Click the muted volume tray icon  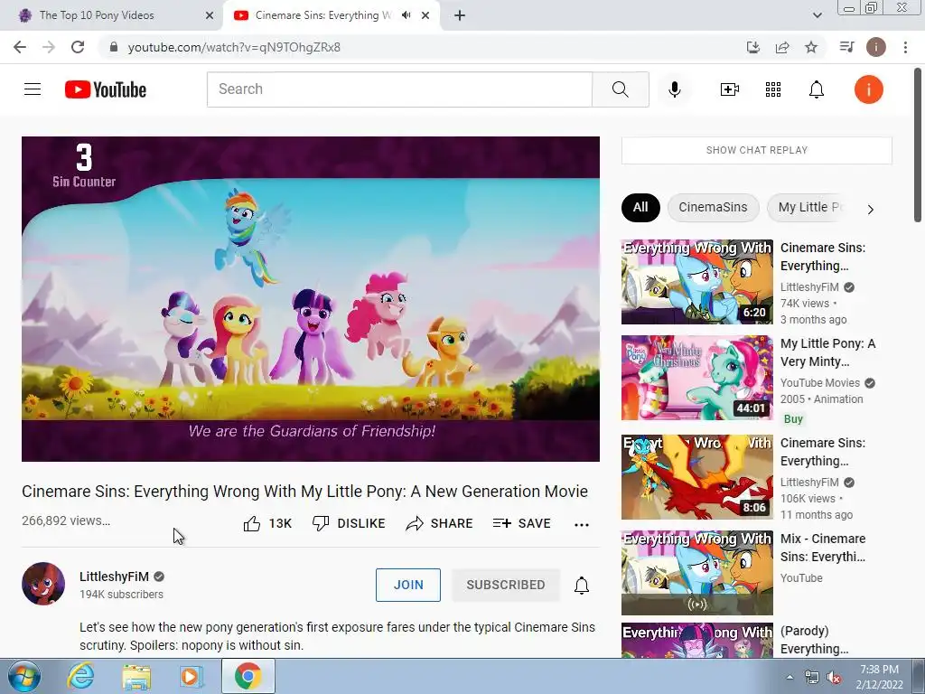[x=834, y=678]
